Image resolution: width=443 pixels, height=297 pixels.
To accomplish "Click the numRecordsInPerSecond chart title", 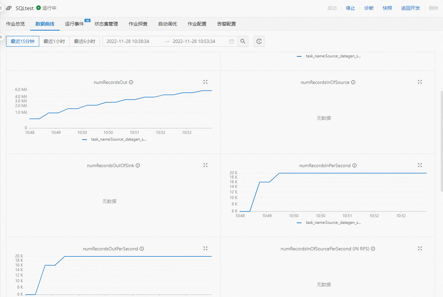I will (x=325, y=165).
